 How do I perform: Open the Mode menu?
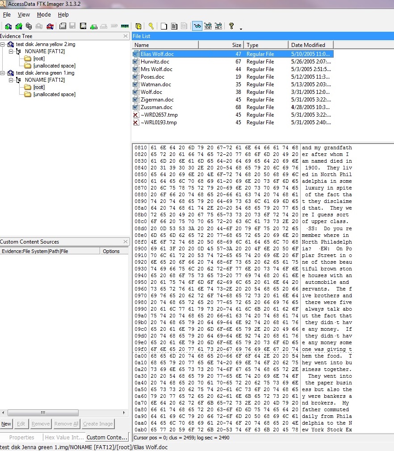[x=44, y=15]
